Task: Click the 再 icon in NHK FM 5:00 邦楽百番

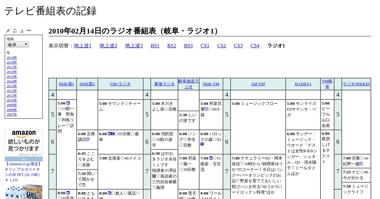Action: tap(206, 109)
